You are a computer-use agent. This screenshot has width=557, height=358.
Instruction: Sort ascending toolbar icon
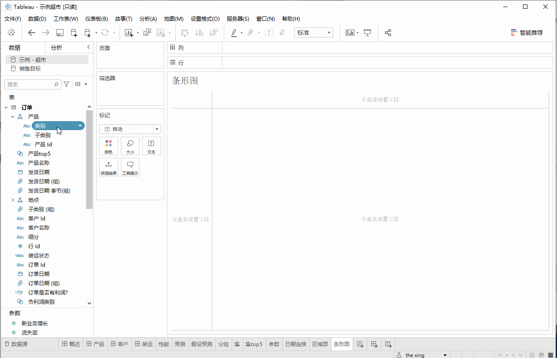(x=199, y=33)
